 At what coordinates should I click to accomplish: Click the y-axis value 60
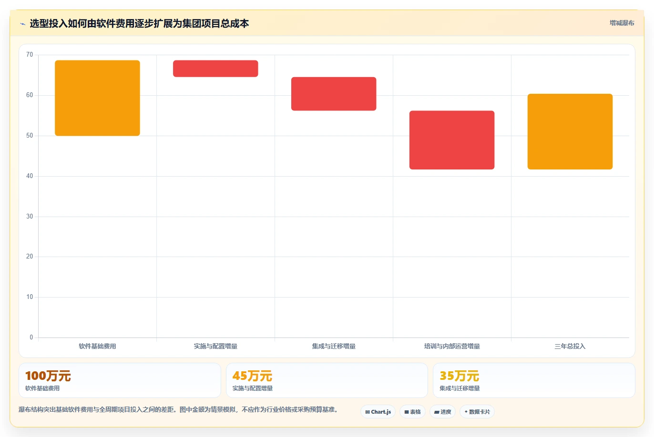click(30, 95)
